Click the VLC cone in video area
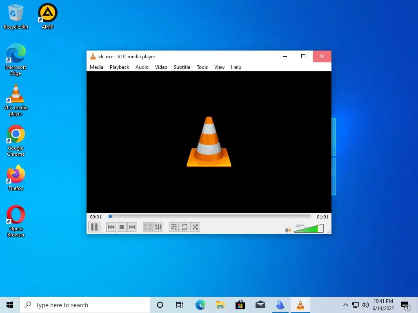 coord(209,142)
